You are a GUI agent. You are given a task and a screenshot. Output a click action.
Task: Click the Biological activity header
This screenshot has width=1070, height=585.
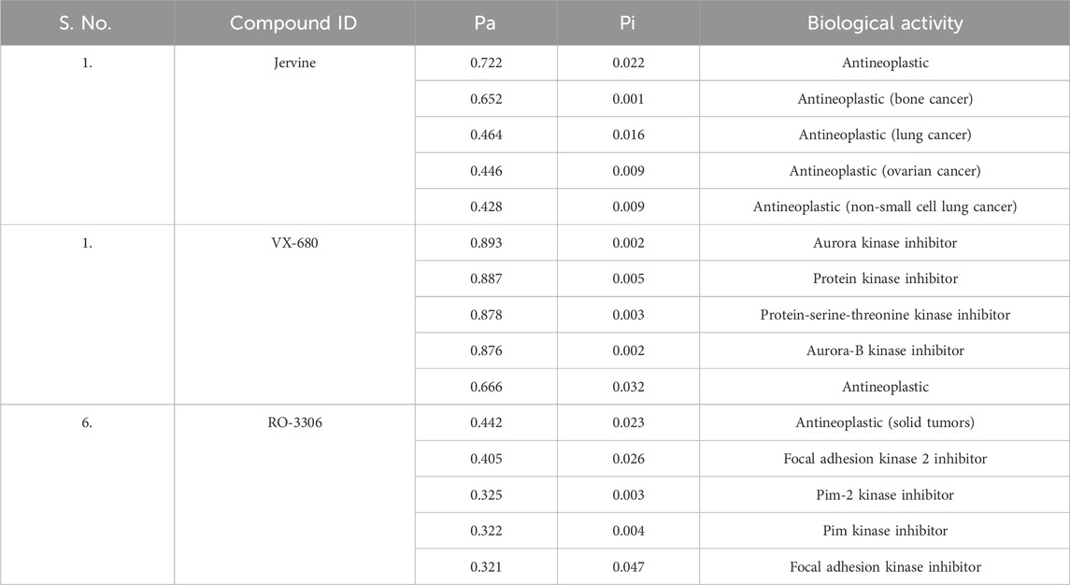click(884, 23)
